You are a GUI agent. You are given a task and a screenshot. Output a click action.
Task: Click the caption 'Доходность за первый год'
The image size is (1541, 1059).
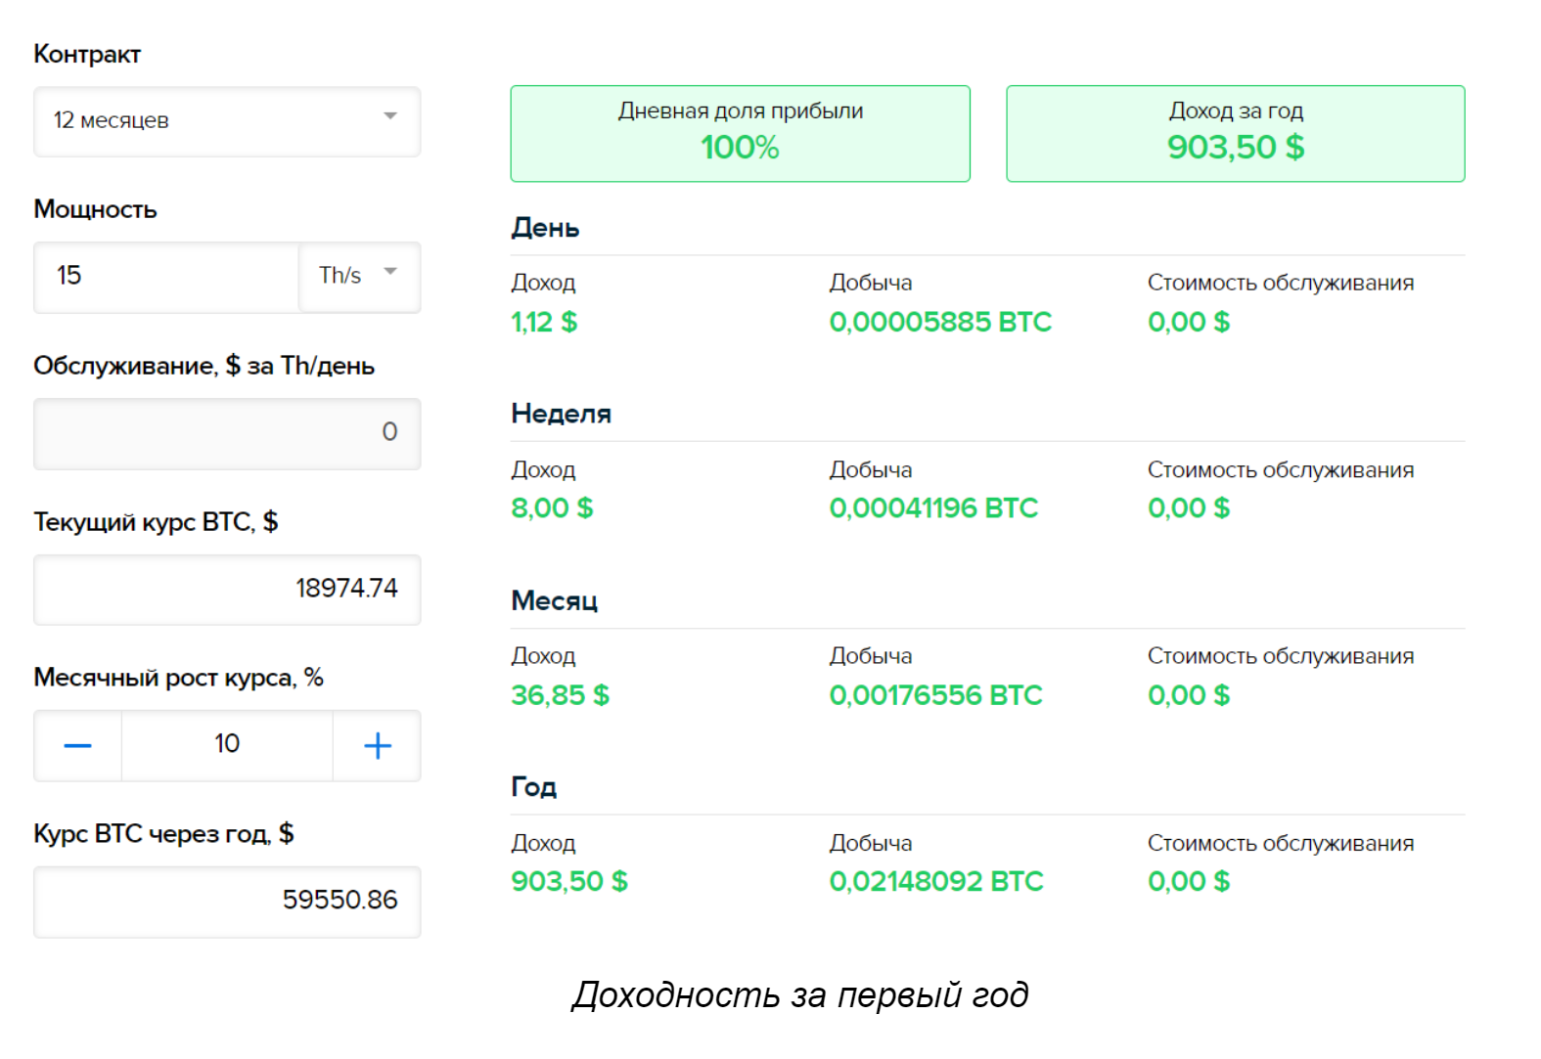coord(800,994)
